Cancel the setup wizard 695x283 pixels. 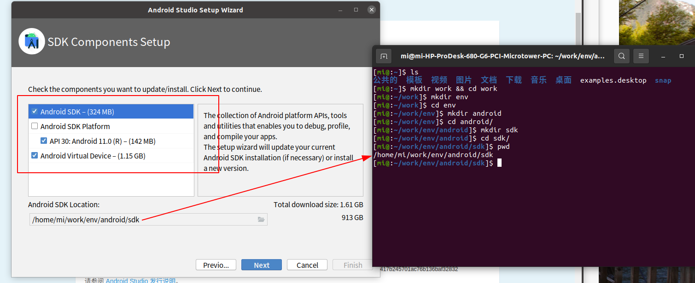point(307,265)
